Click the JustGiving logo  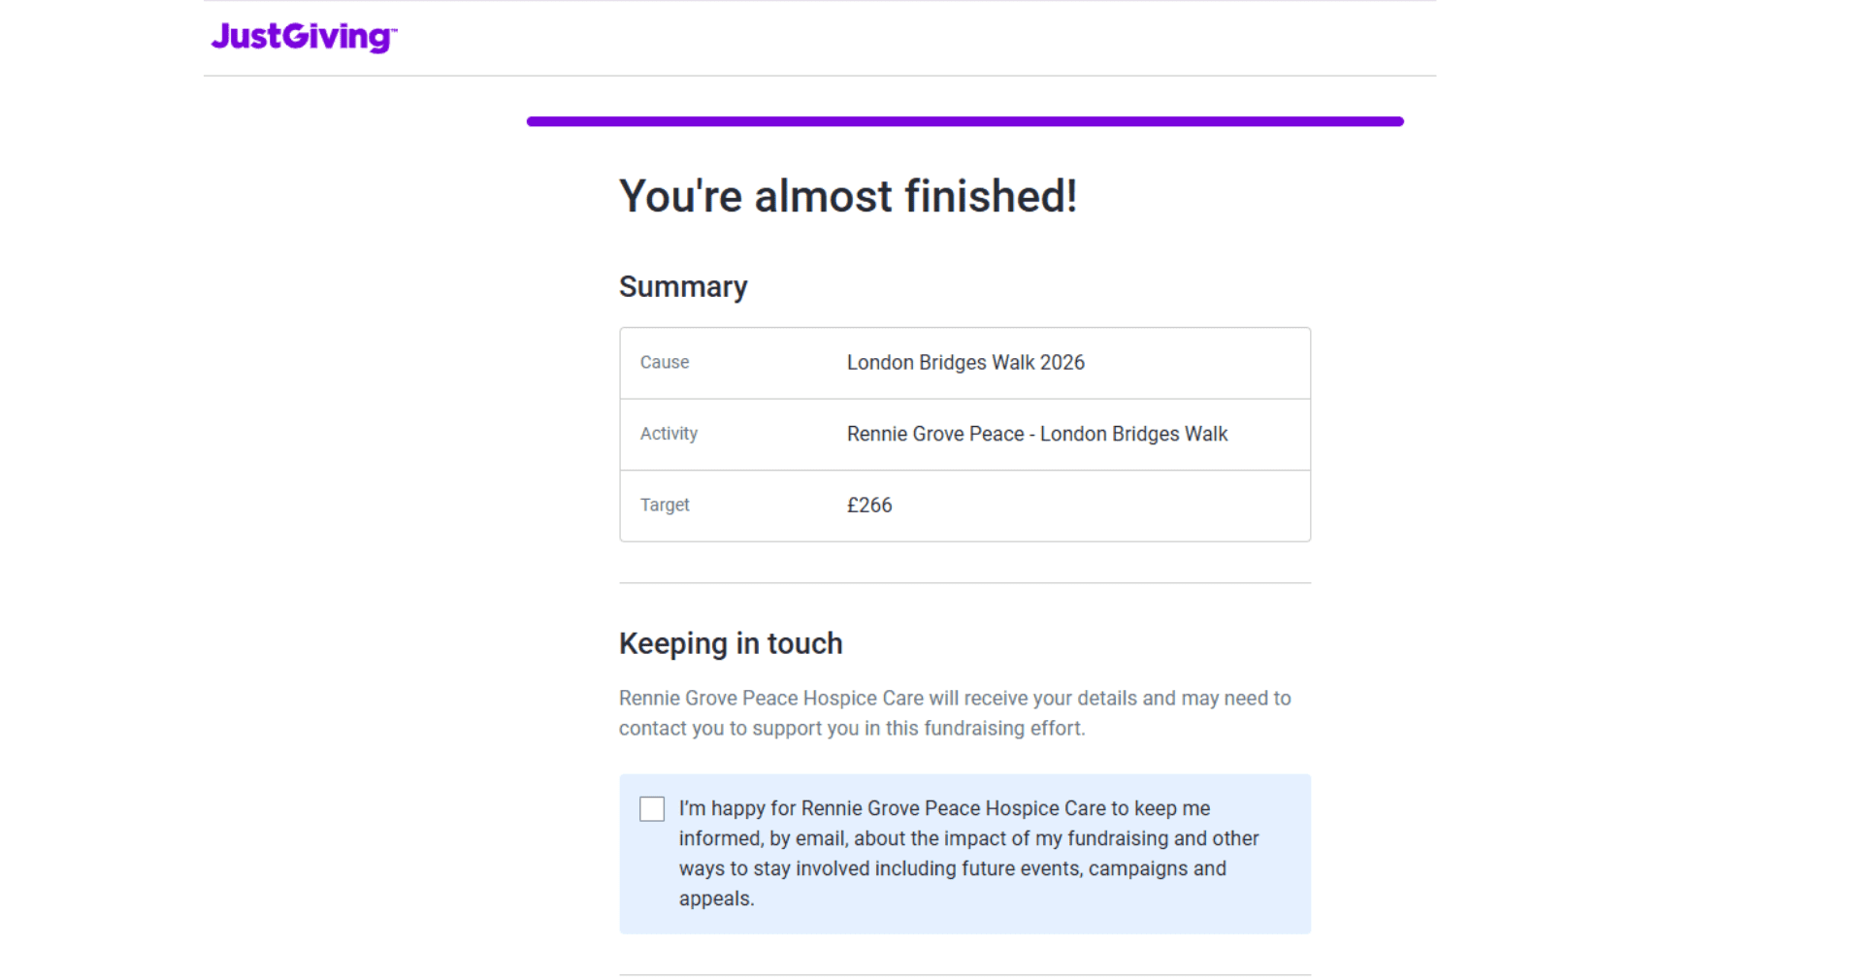[x=303, y=37]
